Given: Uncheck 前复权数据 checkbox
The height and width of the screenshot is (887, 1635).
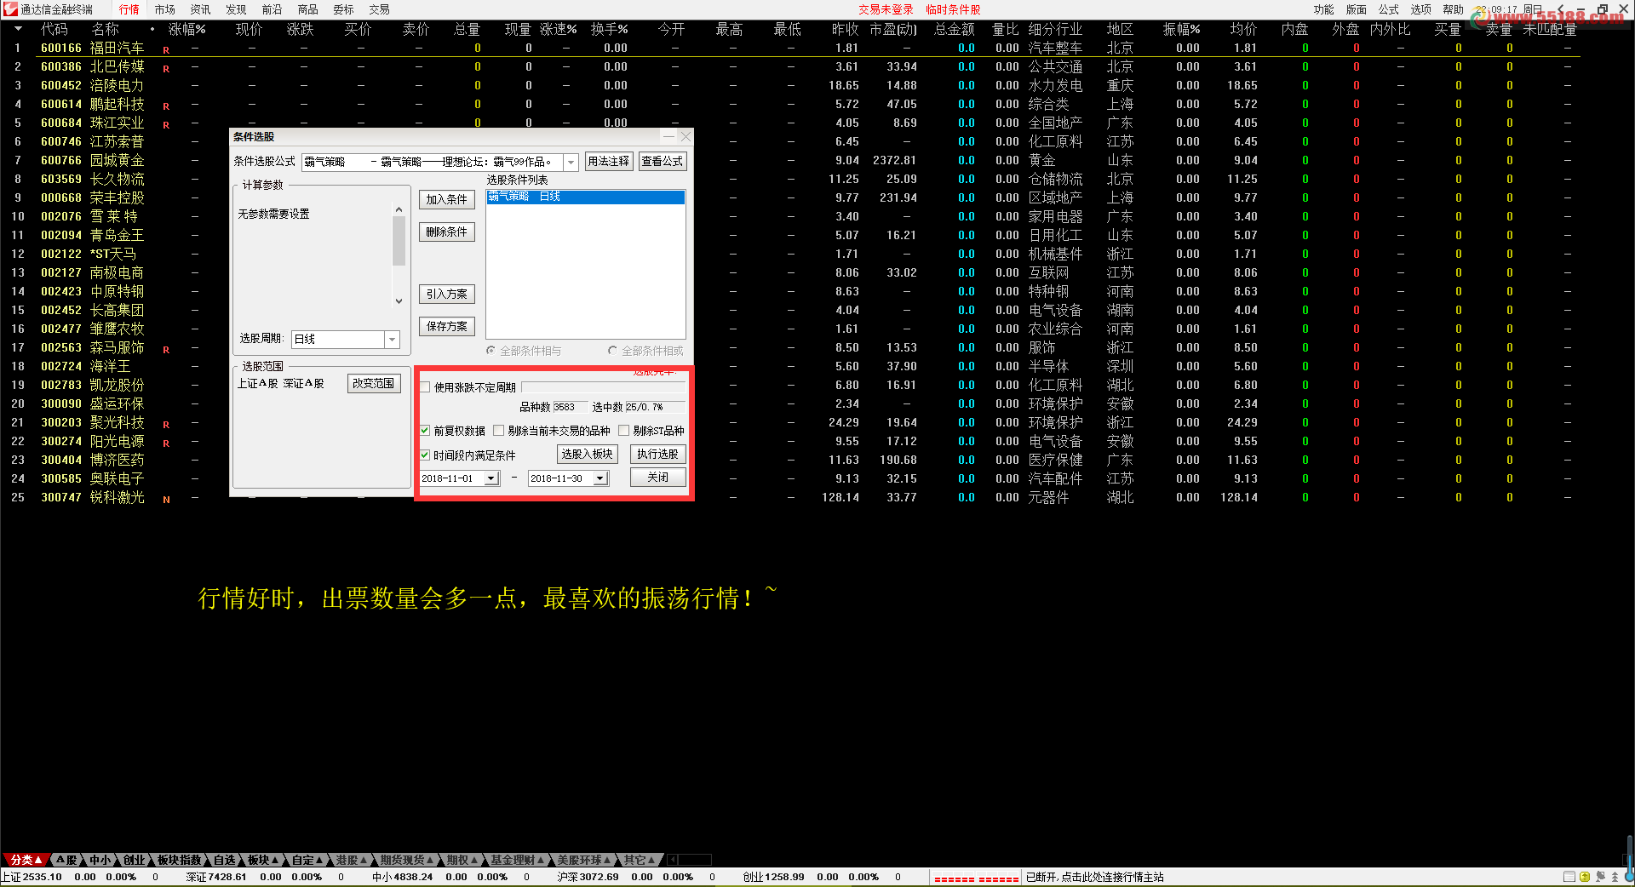Looking at the screenshot, I should [426, 431].
